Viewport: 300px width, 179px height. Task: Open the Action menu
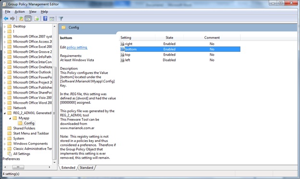click(x=20, y=12)
